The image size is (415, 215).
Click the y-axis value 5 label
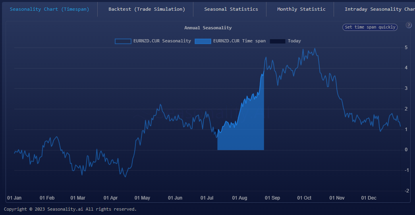click(406, 48)
